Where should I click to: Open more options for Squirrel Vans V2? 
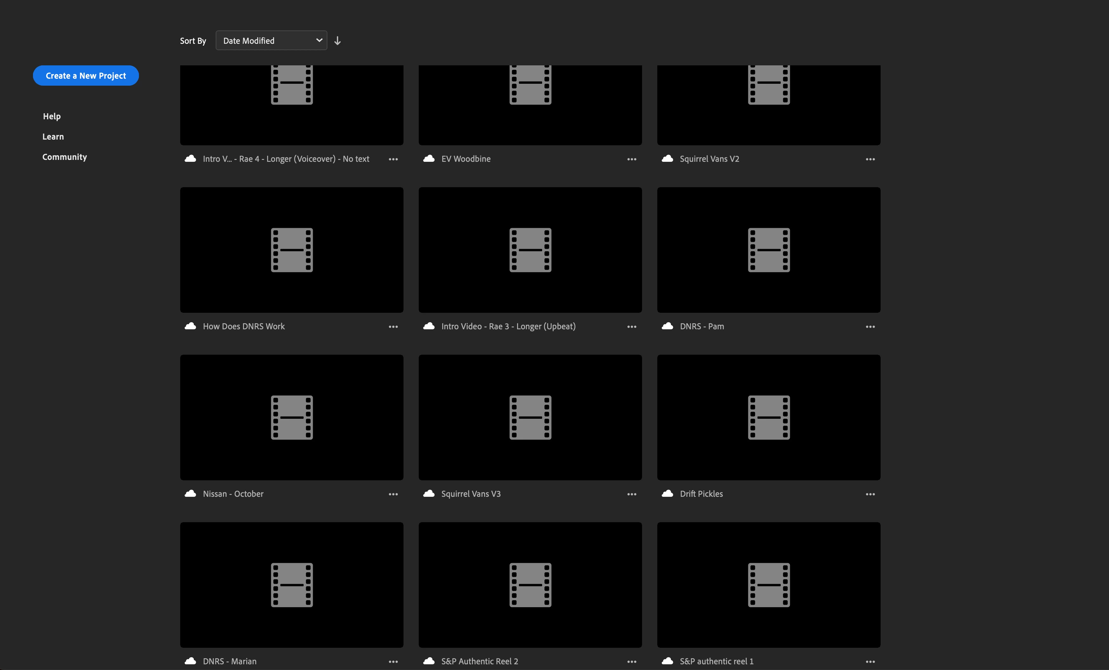(x=870, y=159)
